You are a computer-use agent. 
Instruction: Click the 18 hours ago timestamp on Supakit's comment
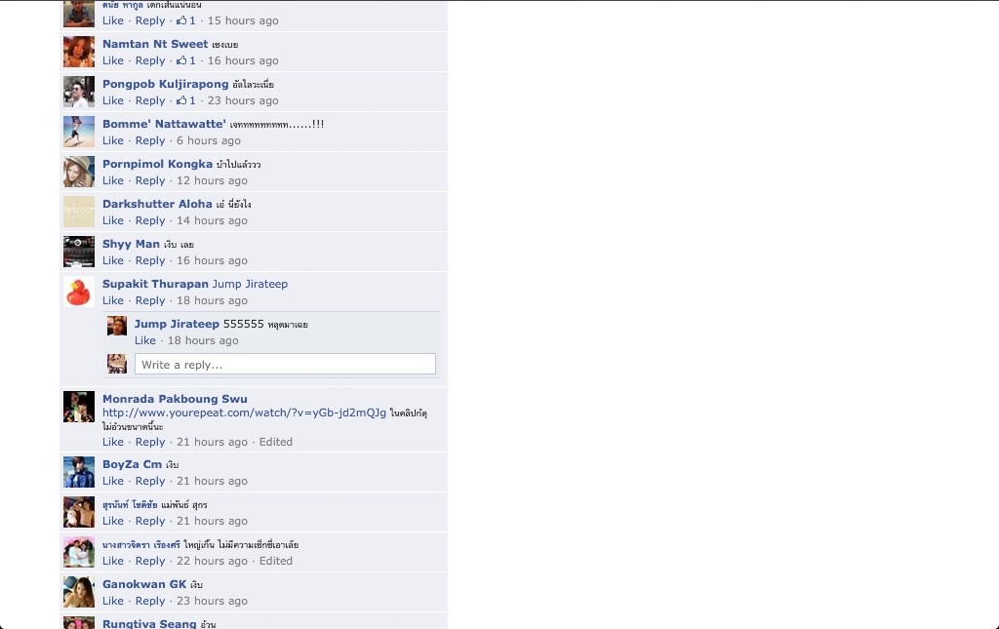pyautogui.click(x=212, y=300)
